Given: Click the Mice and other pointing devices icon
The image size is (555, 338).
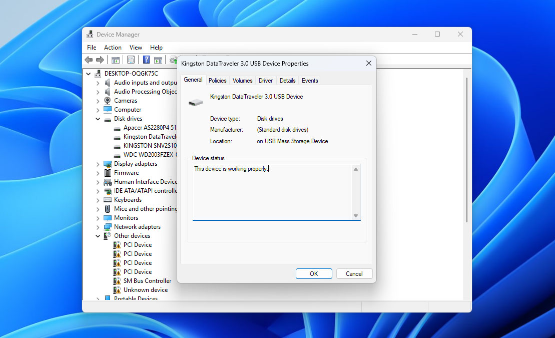Looking at the screenshot, I should [107, 209].
